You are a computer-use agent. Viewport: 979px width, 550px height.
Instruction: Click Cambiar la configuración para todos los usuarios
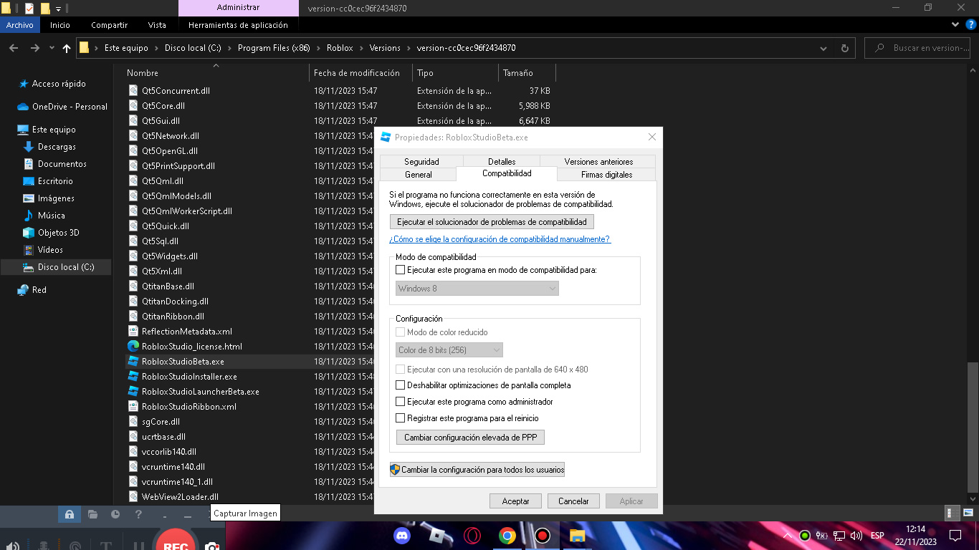tap(477, 470)
